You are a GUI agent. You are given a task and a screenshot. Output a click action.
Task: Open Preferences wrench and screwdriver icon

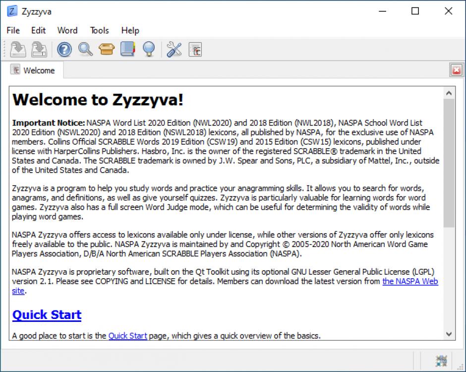pyautogui.click(x=174, y=50)
